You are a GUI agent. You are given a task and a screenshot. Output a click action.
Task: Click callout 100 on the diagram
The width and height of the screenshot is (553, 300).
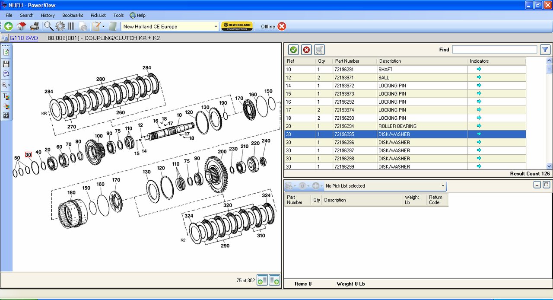99,136
